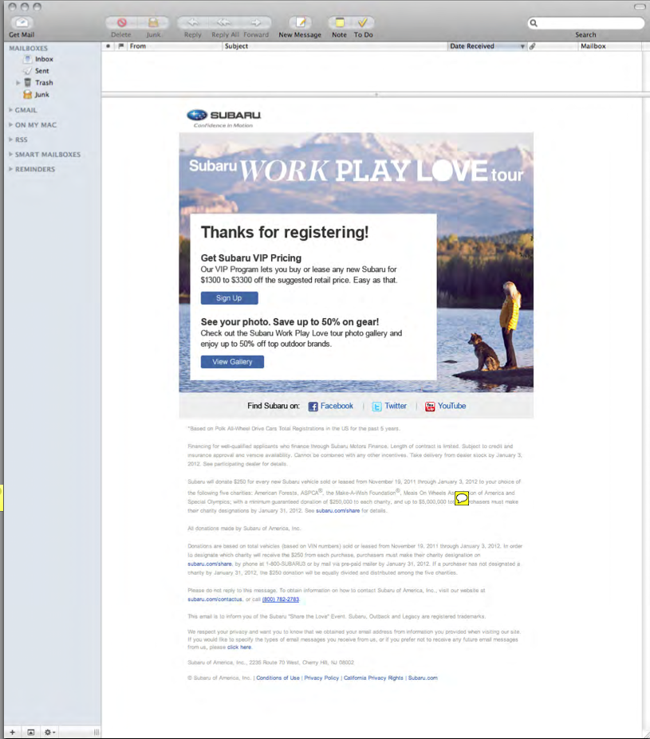Click the attachment paperclip column header
The width and height of the screenshot is (650, 739).
533,46
